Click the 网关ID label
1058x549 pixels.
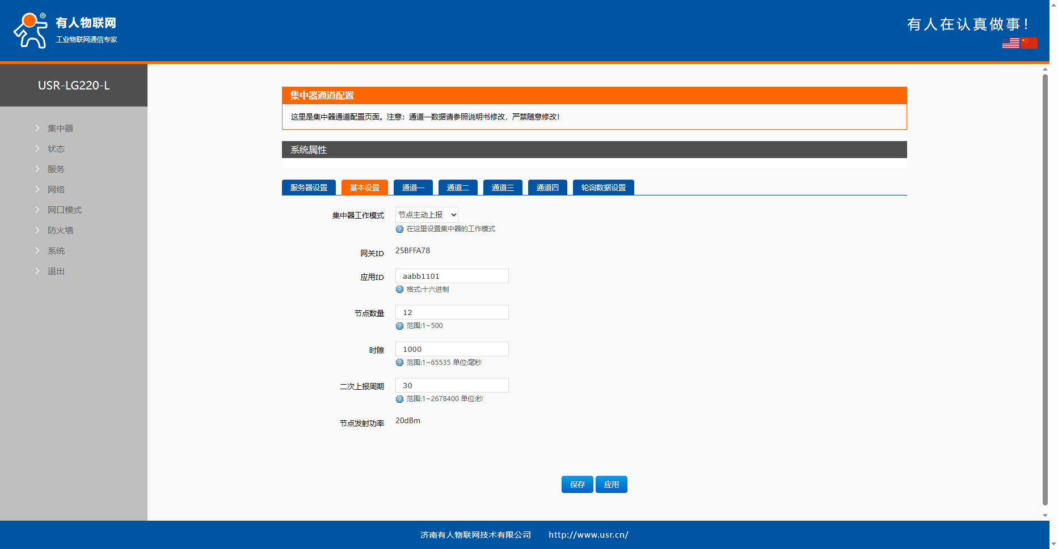[372, 253]
